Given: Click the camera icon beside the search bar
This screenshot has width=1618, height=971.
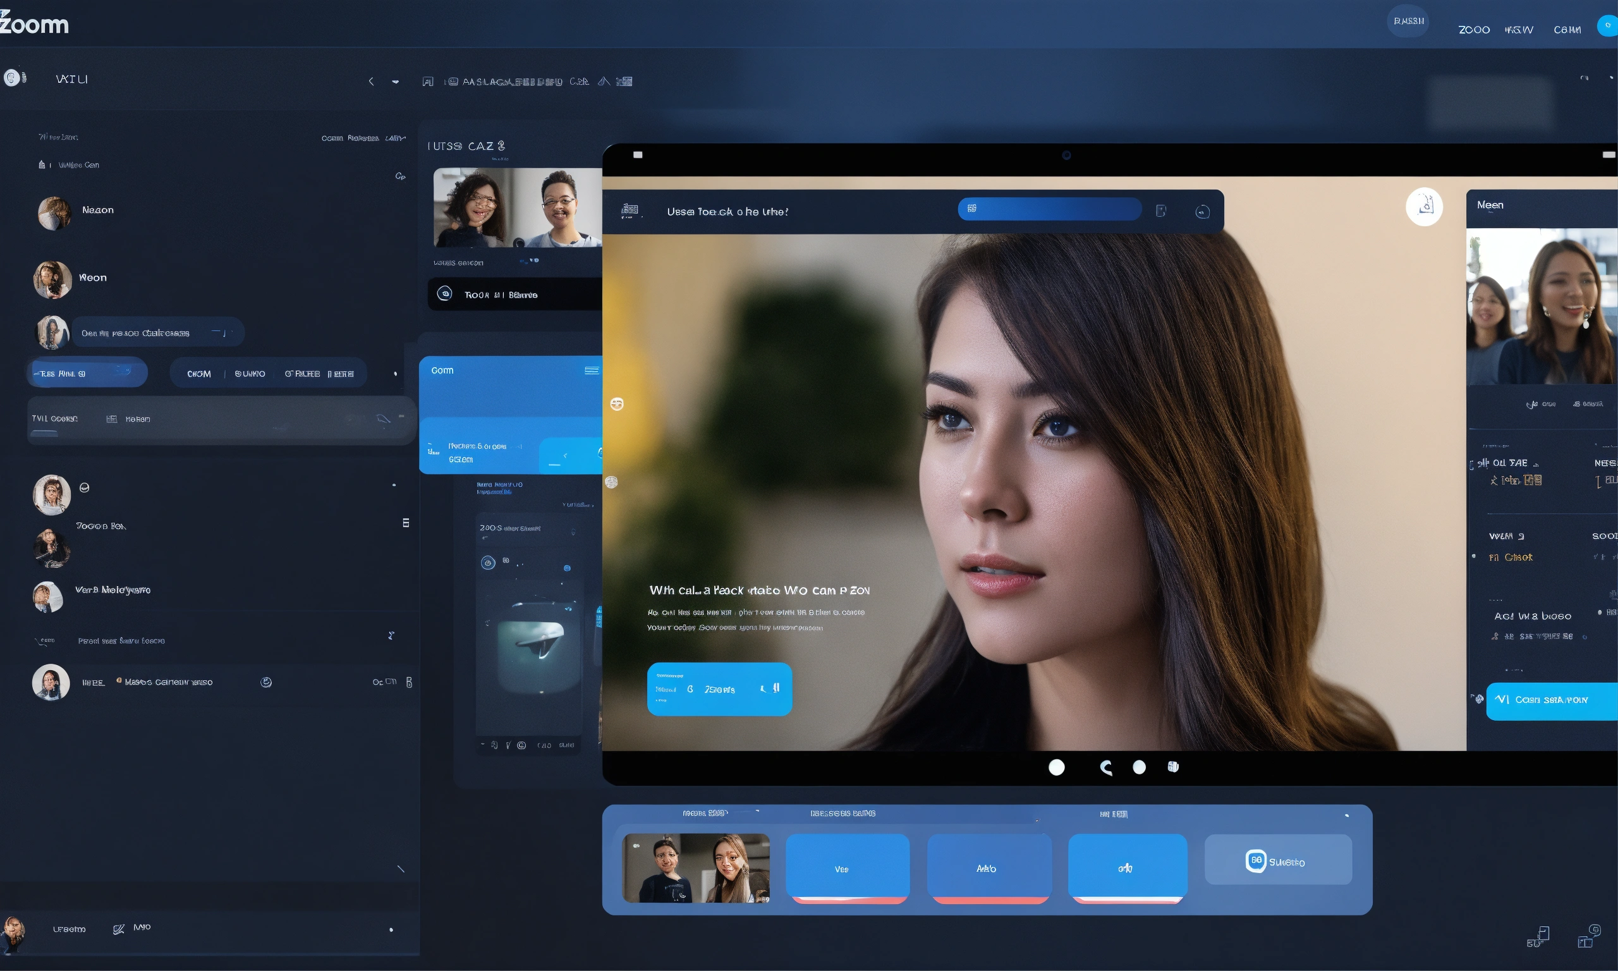Looking at the screenshot, I should coord(1202,211).
